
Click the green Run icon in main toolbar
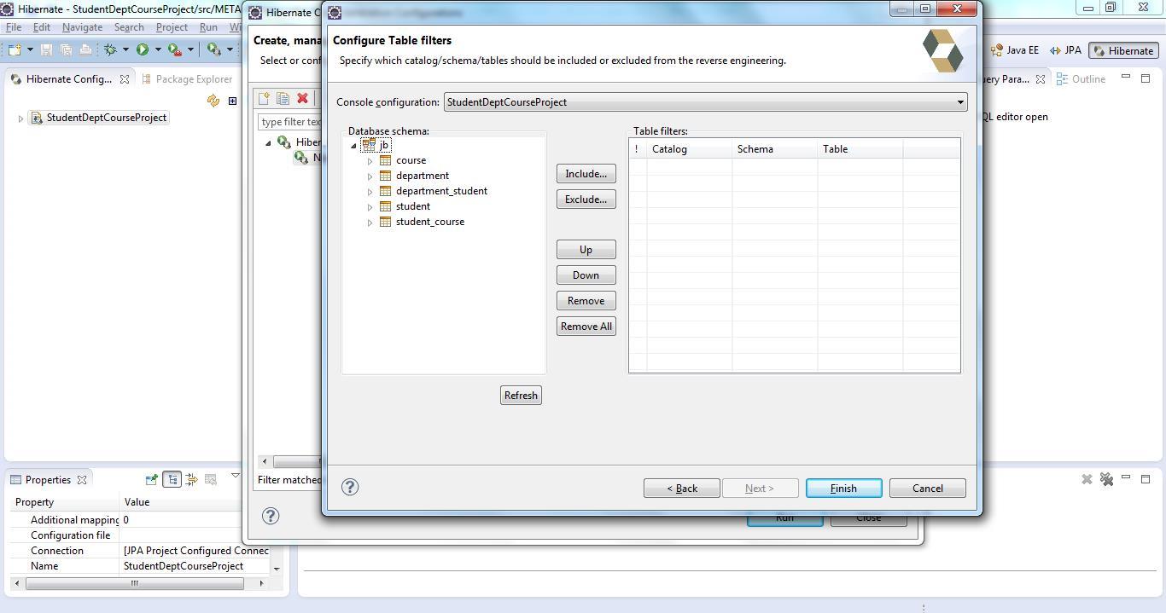[x=143, y=49]
